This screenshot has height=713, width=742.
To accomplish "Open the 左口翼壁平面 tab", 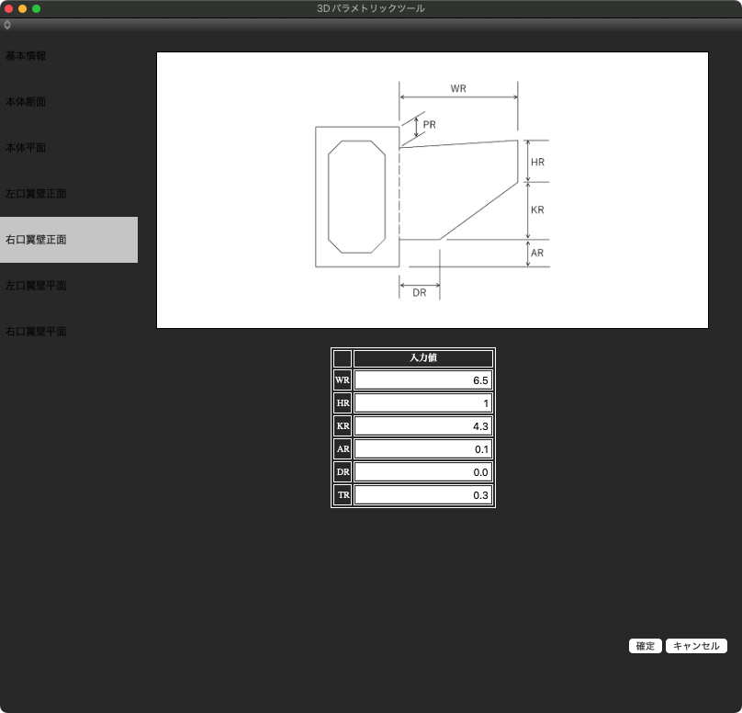I will 35,286.
